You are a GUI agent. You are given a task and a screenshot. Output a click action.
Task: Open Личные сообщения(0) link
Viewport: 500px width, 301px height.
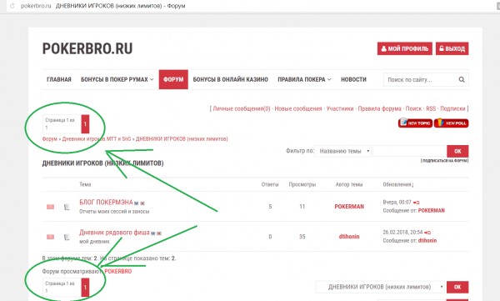[242, 108]
